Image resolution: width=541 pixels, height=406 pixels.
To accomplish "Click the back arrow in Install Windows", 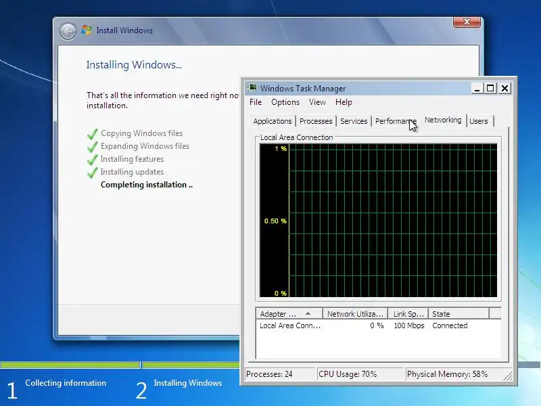I will pyautogui.click(x=68, y=31).
